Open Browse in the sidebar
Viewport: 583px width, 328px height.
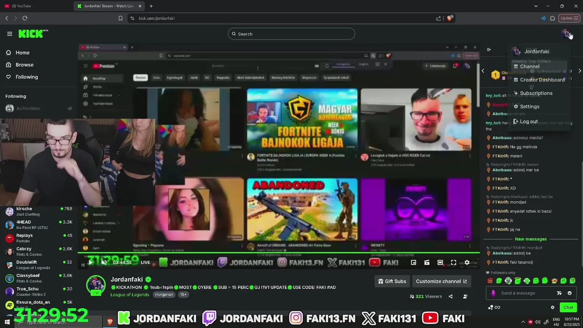pyautogui.click(x=20, y=65)
